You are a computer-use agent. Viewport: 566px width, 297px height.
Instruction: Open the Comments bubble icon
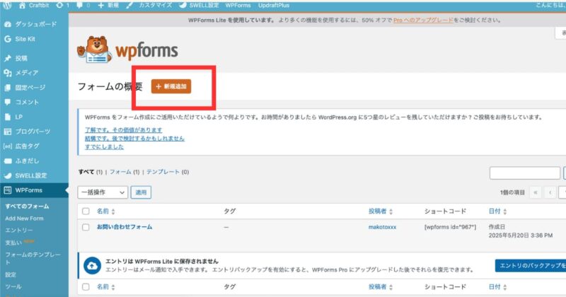[8, 102]
